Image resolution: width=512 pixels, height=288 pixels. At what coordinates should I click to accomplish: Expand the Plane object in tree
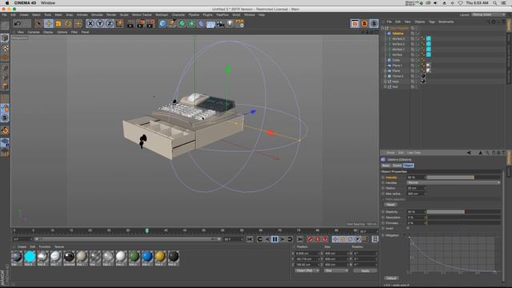[x=386, y=71]
